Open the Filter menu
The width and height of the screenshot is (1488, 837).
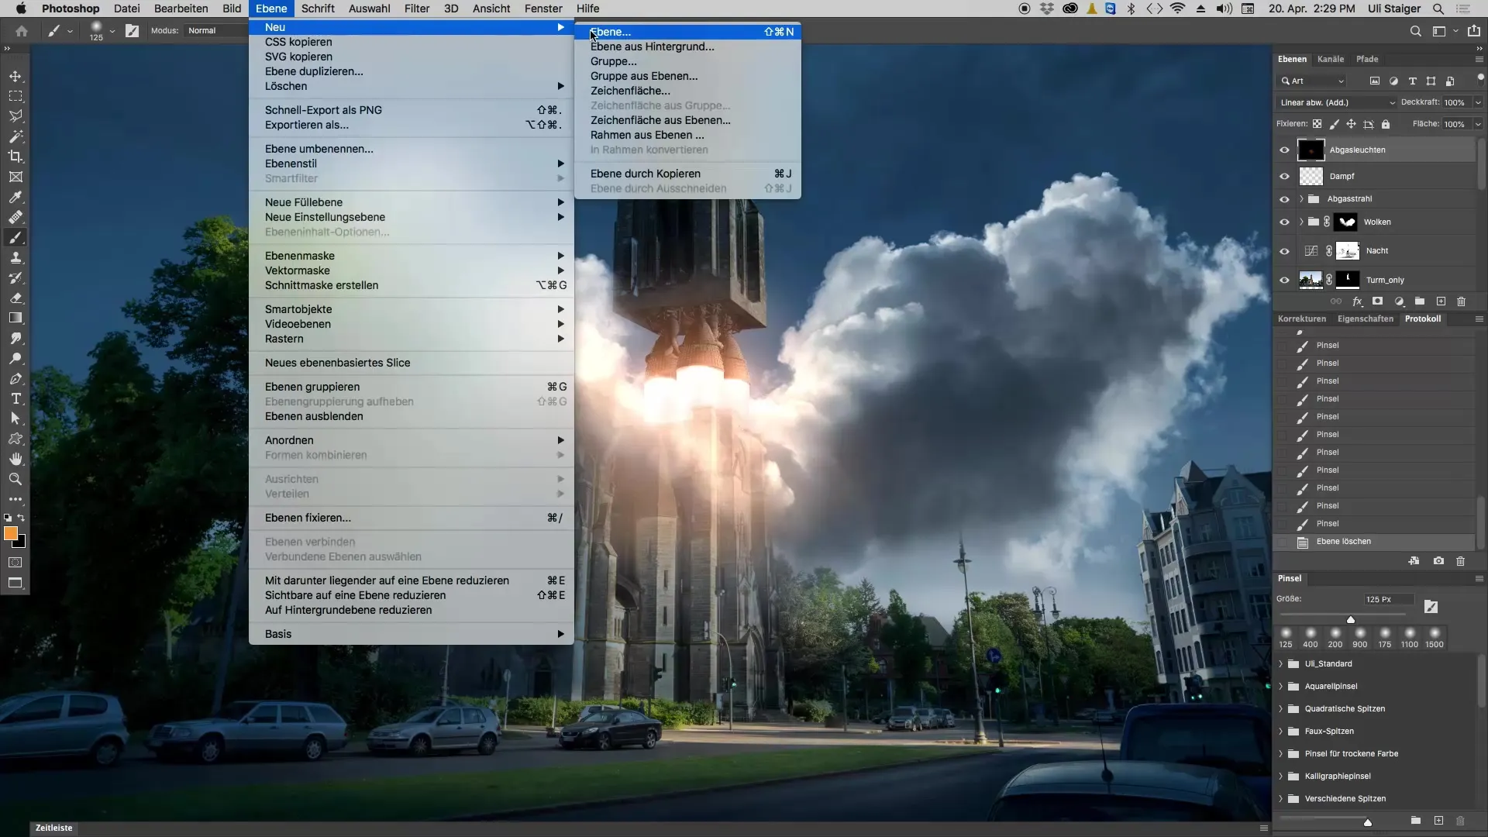[417, 9]
